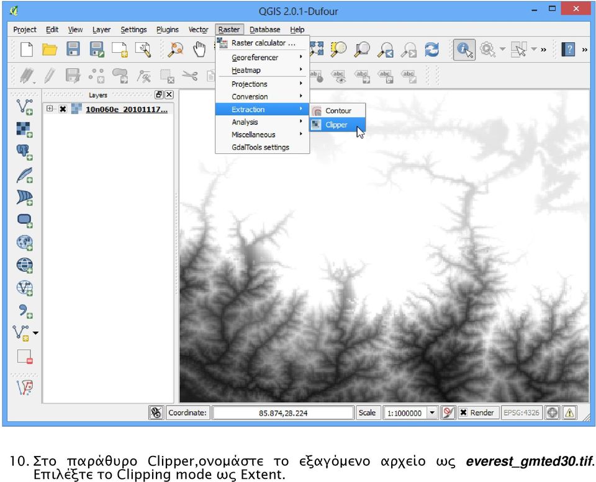Expand the Analysis submenu

tap(263, 122)
